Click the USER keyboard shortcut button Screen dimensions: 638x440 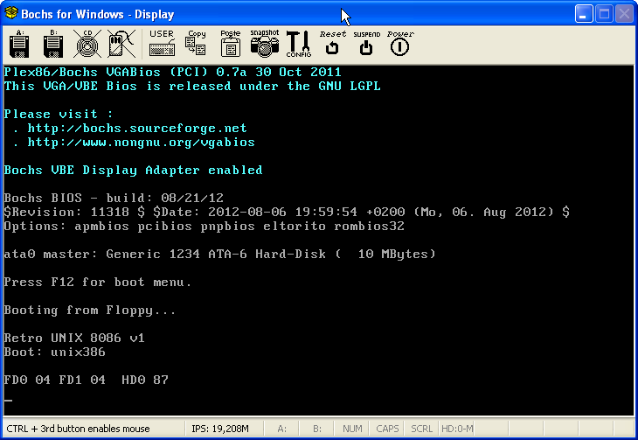tap(162, 43)
